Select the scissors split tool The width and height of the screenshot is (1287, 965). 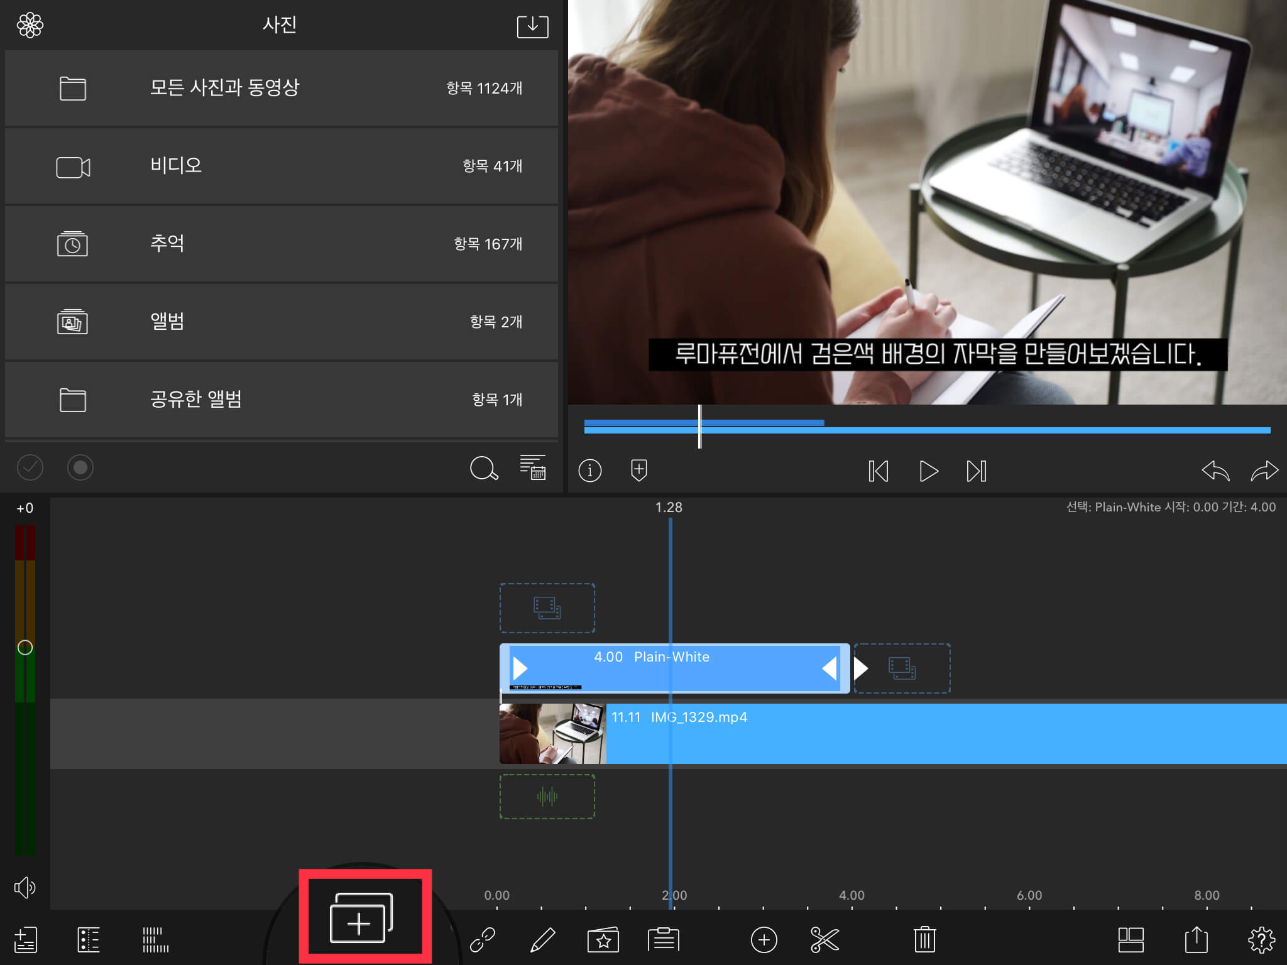[824, 940]
